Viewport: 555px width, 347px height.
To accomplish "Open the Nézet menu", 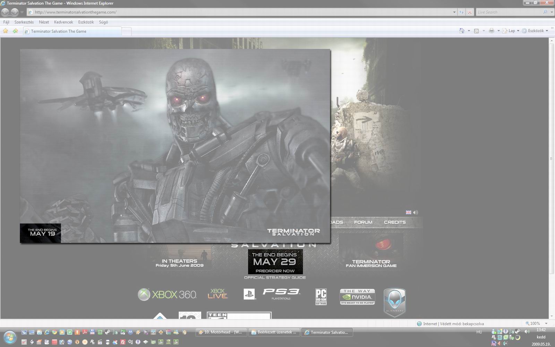I will click(x=44, y=22).
